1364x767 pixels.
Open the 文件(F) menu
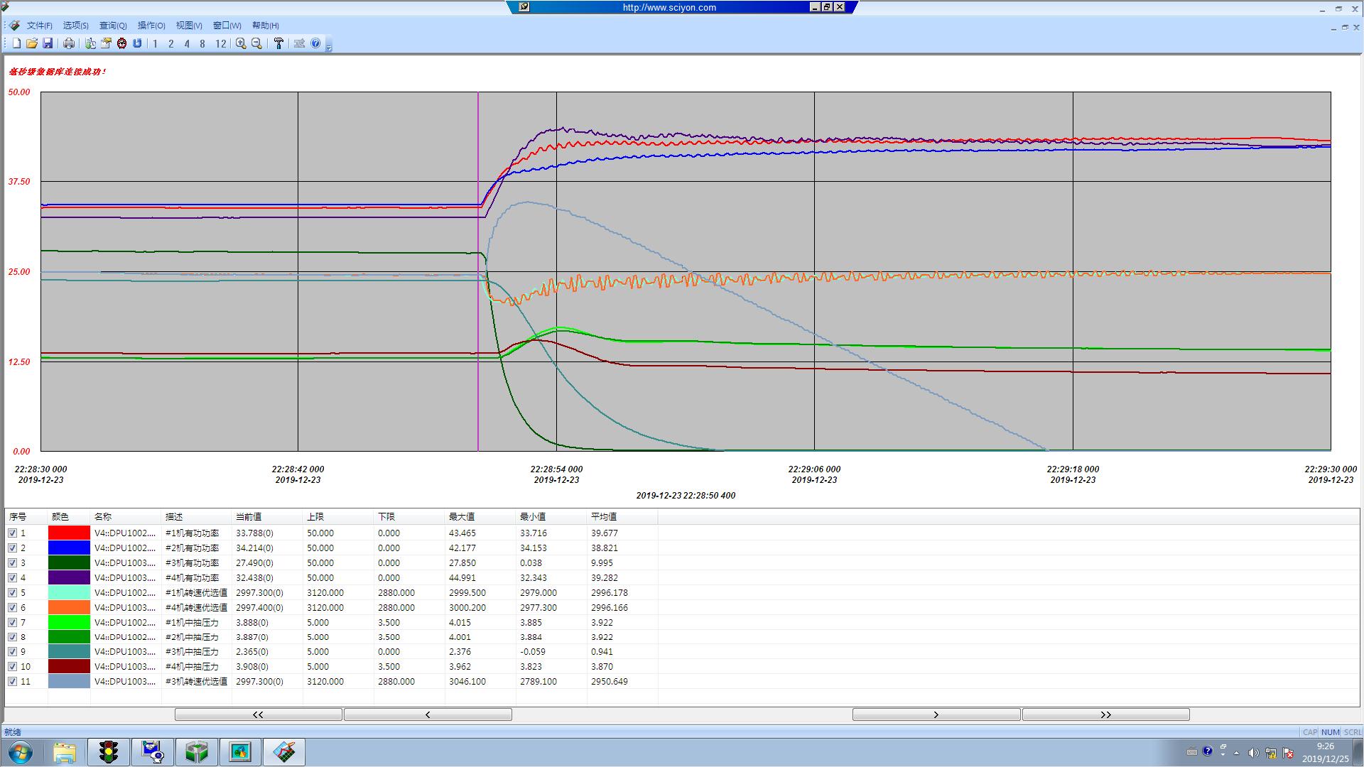(40, 26)
